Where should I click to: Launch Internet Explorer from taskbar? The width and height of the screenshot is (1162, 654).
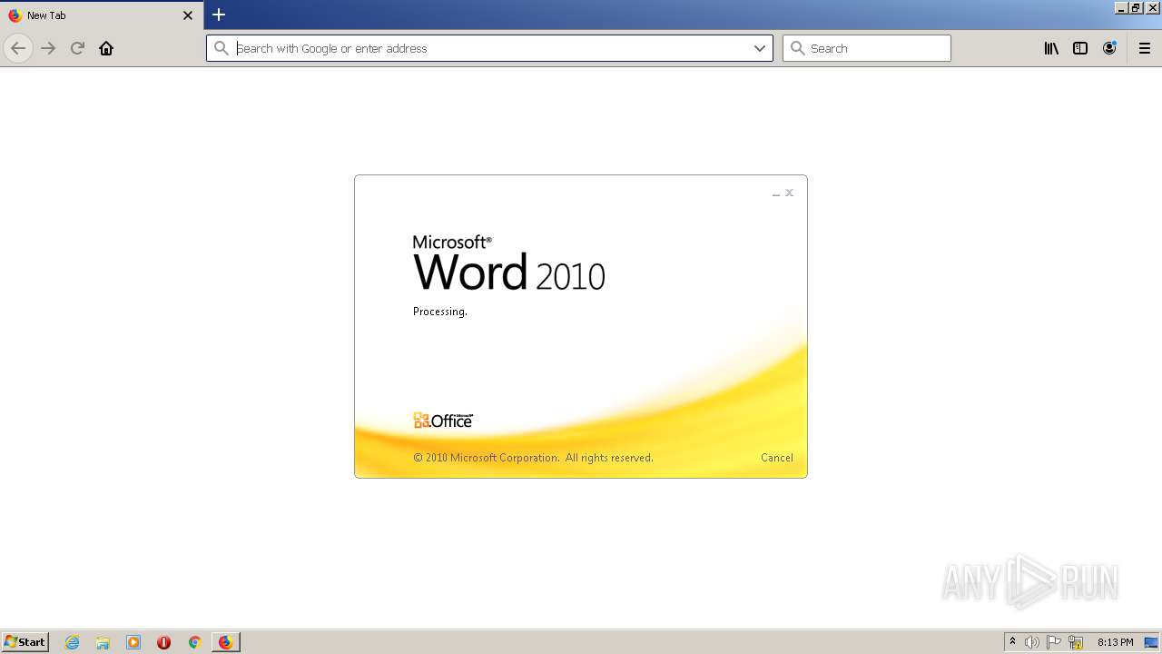click(73, 642)
